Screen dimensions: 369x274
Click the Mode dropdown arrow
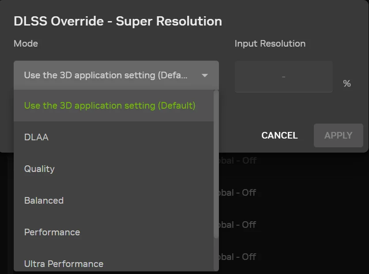pyautogui.click(x=204, y=76)
